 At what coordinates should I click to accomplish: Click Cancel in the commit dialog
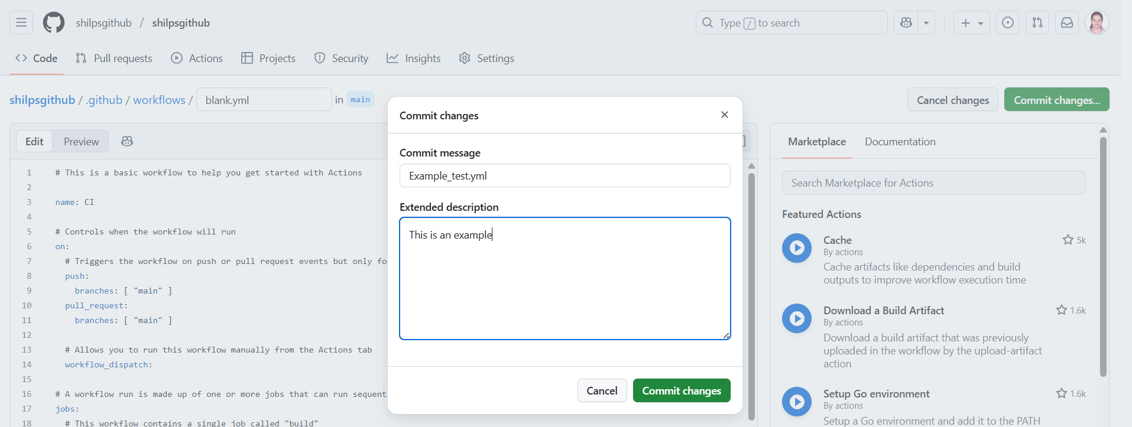tap(602, 390)
